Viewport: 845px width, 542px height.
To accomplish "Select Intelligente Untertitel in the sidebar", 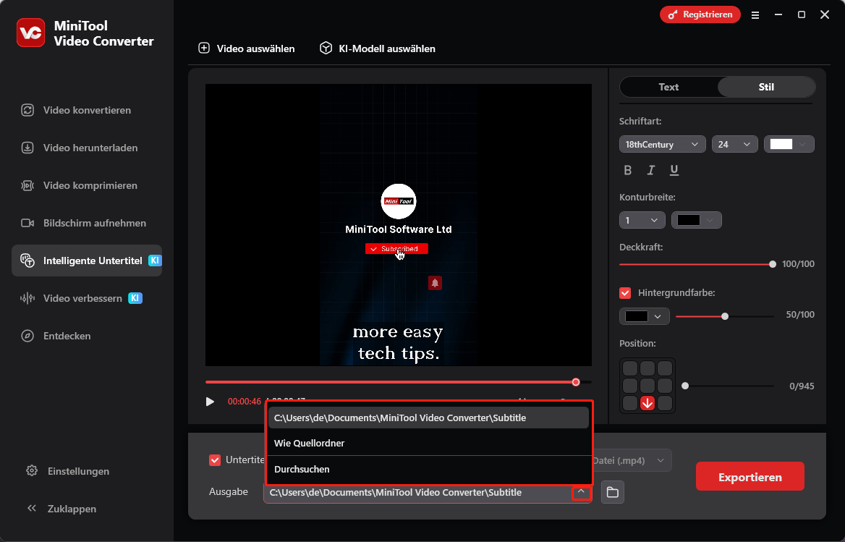I will tap(86, 261).
